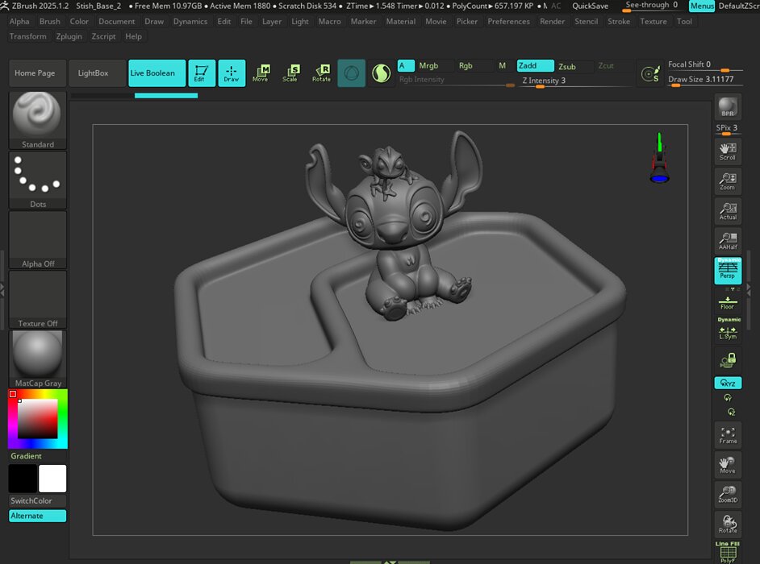Select the Scale gizmo icon
The width and height of the screenshot is (760, 564).
coord(290,73)
